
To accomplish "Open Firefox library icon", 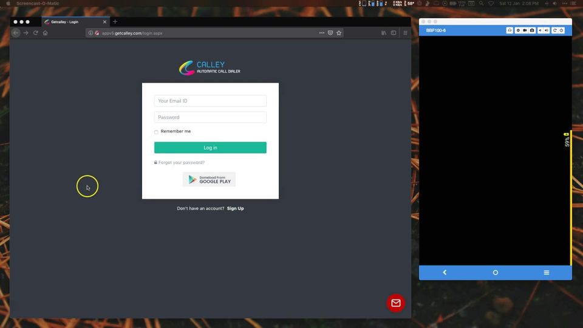I will (384, 33).
